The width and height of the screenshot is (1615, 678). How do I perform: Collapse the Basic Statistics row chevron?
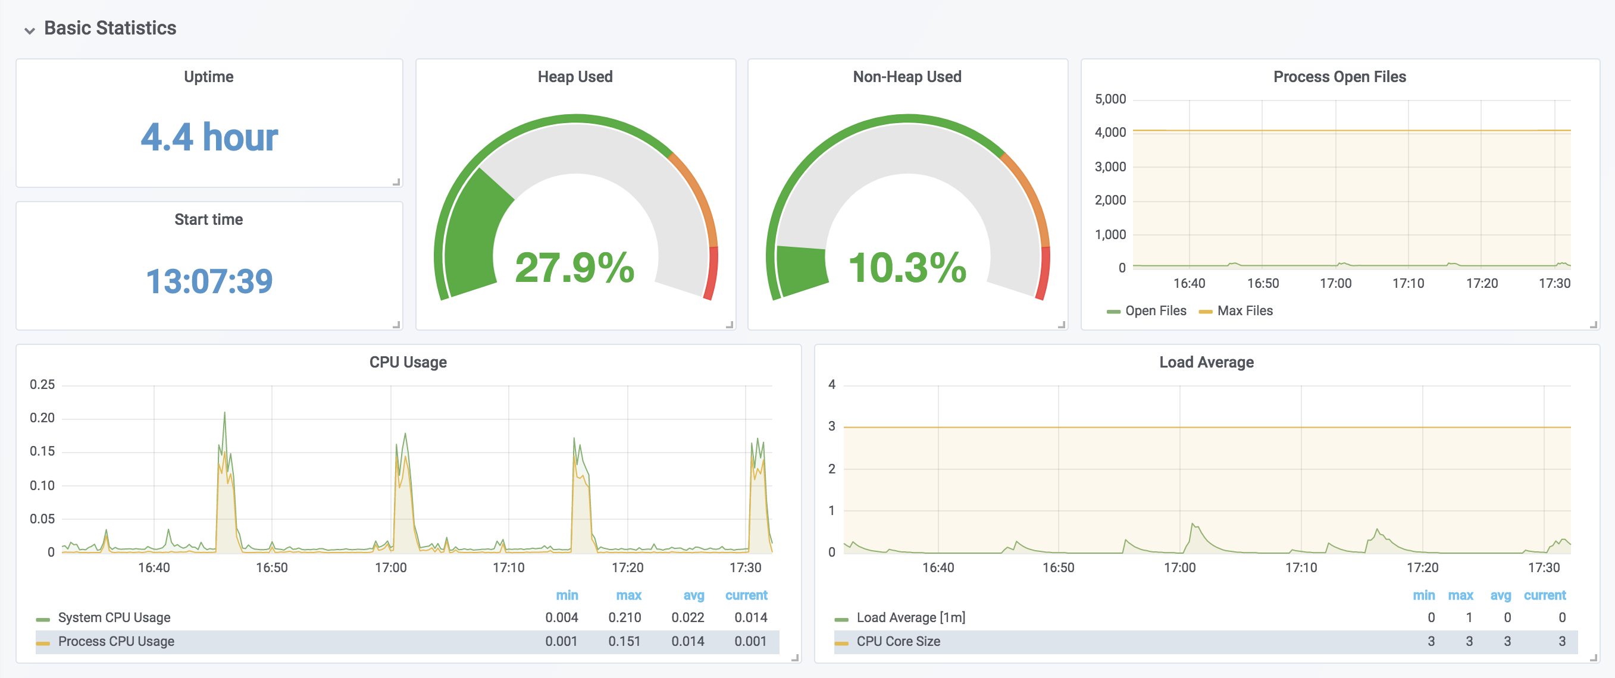[x=29, y=30]
